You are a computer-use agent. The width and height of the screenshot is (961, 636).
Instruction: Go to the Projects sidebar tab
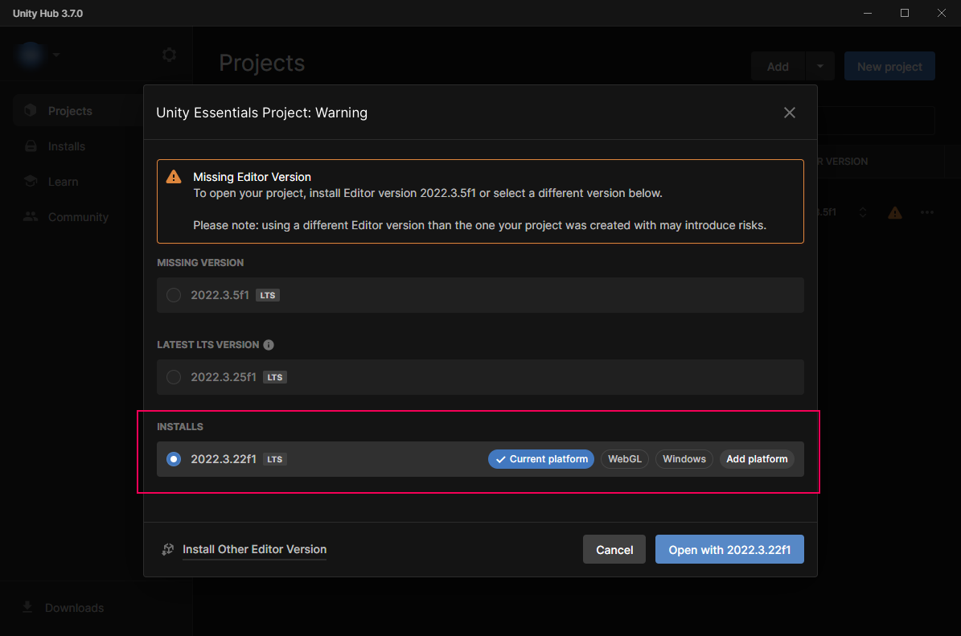pyautogui.click(x=70, y=111)
